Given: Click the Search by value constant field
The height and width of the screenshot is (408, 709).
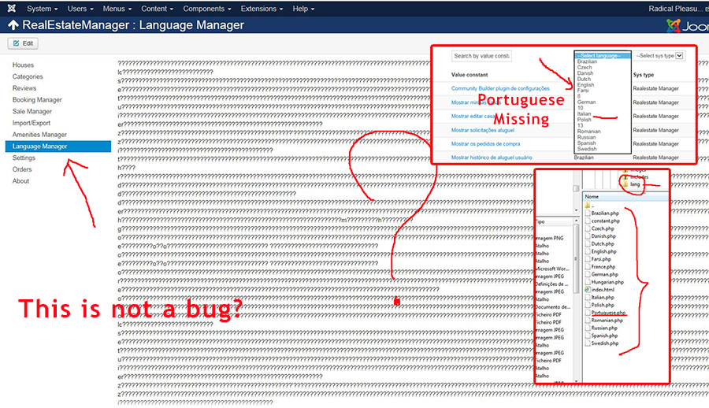Looking at the screenshot, I should coord(481,56).
